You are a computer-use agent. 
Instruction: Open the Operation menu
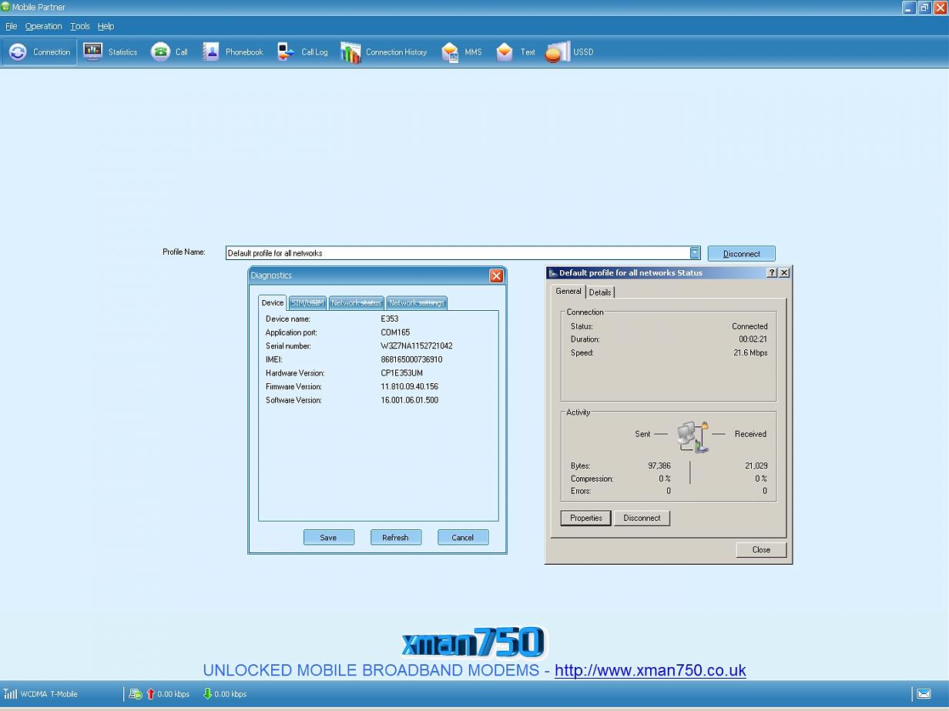point(43,26)
